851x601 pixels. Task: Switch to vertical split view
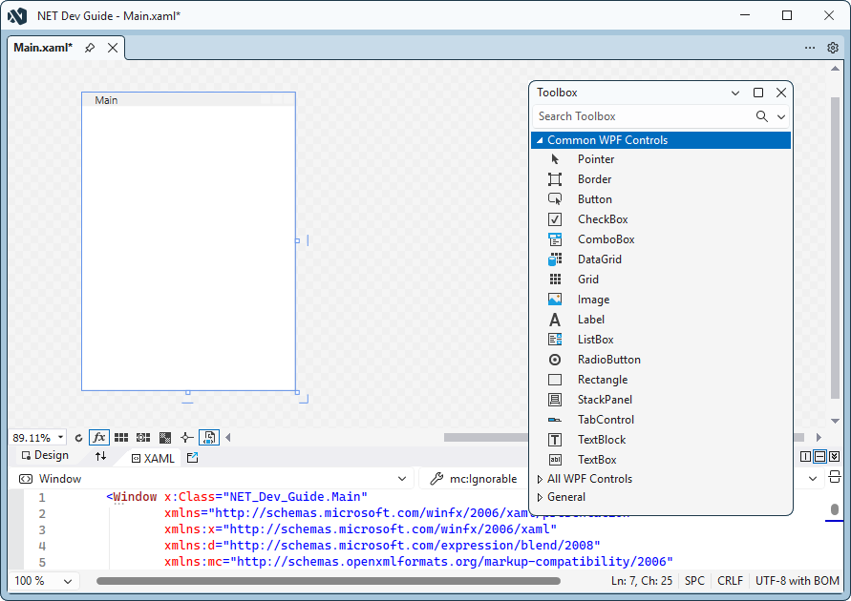click(x=806, y=457)
